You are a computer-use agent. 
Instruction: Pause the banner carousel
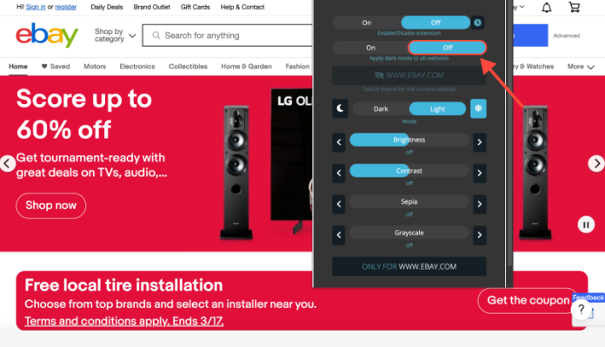(x=586, y=225)
